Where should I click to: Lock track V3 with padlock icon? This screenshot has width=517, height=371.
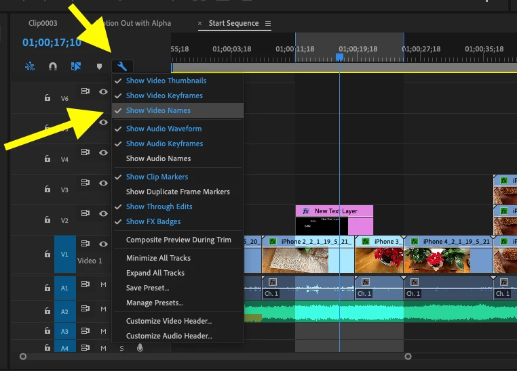coord(47,189)
